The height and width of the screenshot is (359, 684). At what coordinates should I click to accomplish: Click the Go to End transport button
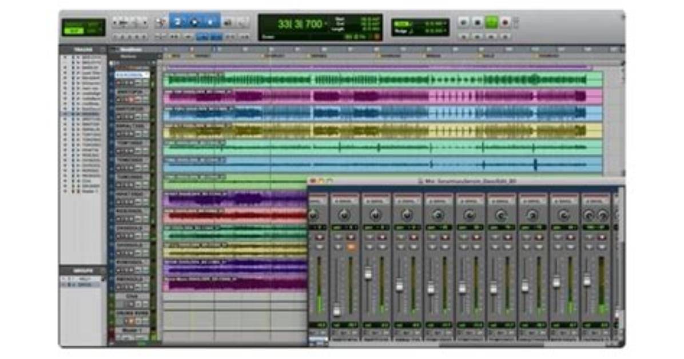point(505,37)
